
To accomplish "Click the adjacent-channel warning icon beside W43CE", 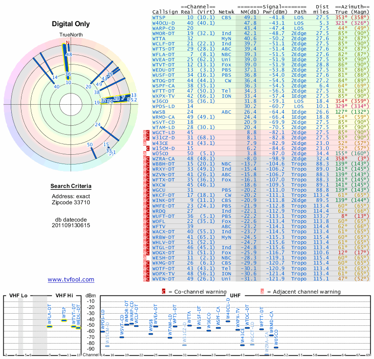I will (144, 143).
